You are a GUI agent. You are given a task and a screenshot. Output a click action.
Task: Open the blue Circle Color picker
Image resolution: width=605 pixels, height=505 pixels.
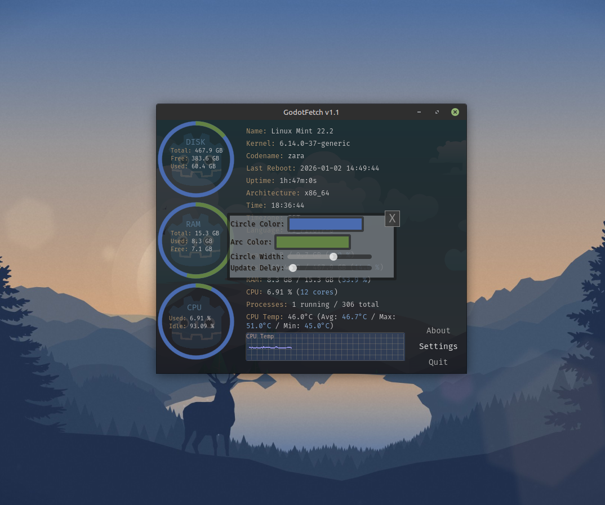pos(325,224)
